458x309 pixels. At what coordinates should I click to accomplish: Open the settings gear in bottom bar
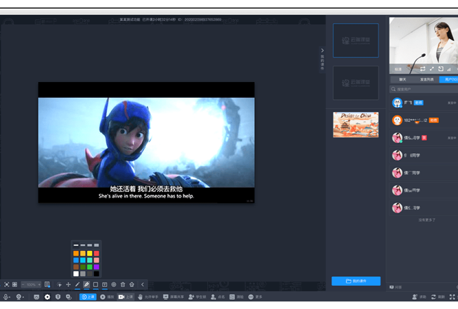point(47,297)
